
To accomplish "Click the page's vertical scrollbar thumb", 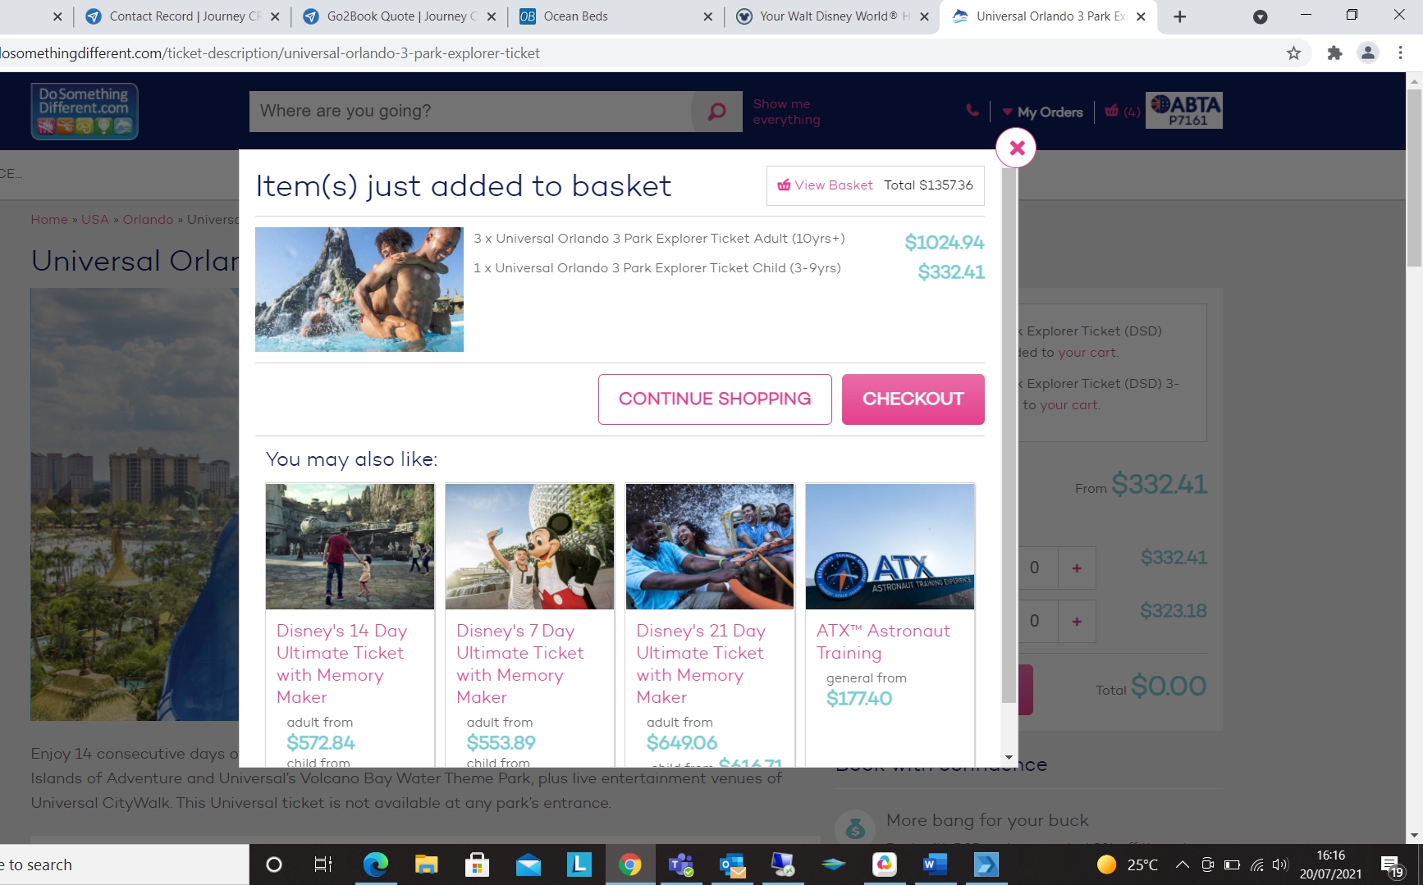I will pos(1414,177).
